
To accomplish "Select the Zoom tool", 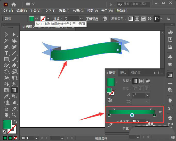I will click(14, 115).
